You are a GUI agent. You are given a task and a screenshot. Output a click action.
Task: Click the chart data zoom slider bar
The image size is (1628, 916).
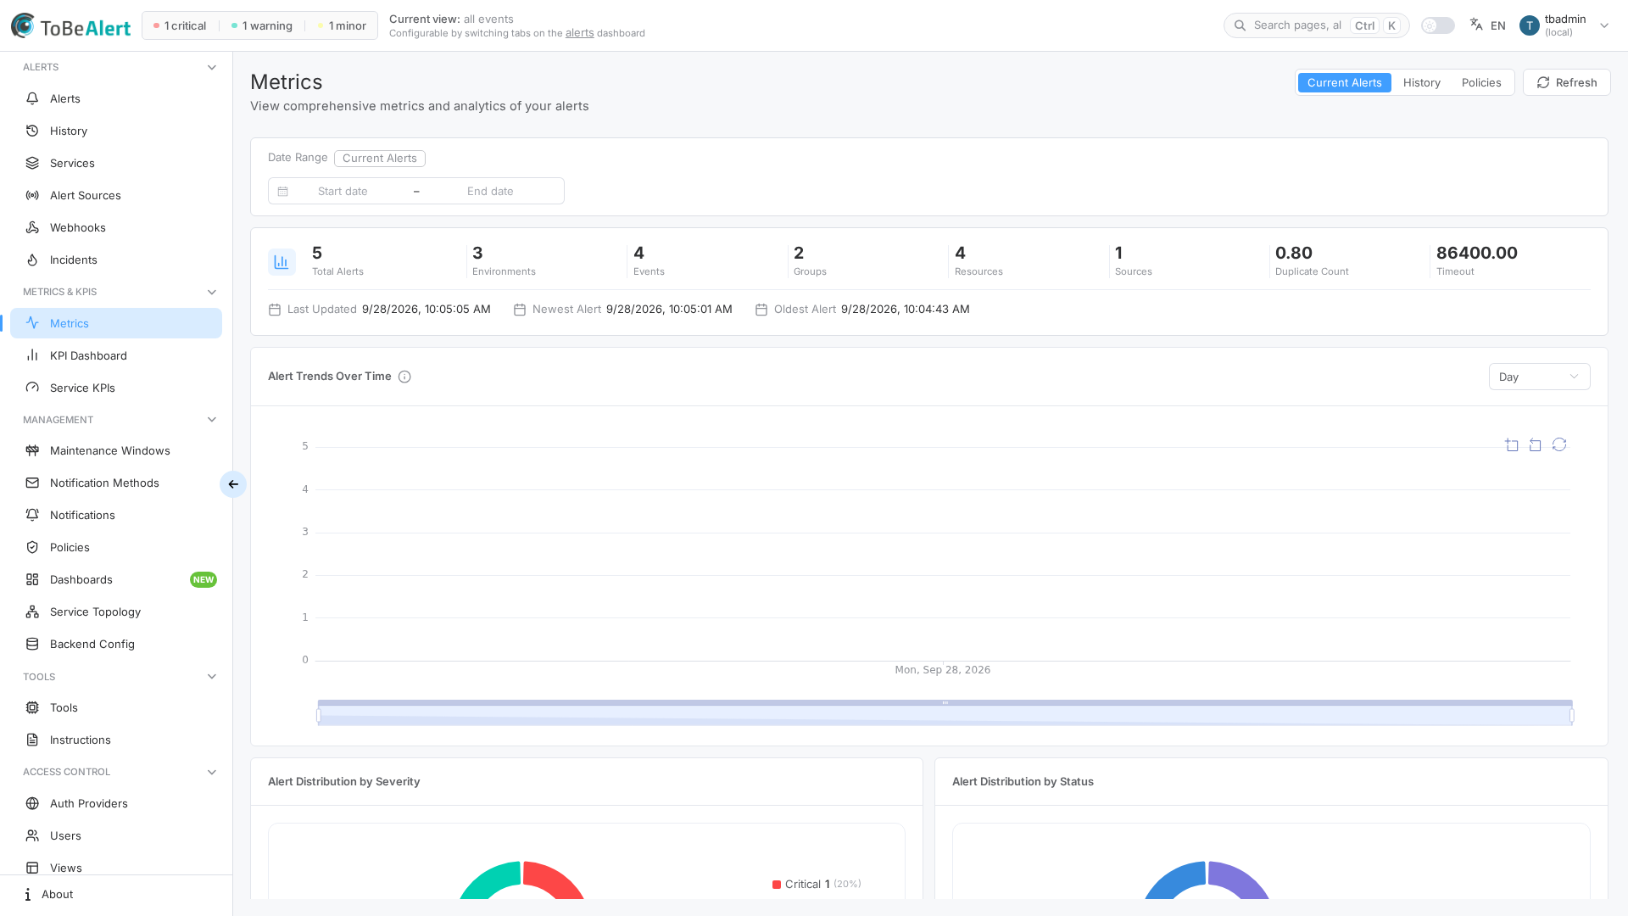945,713
